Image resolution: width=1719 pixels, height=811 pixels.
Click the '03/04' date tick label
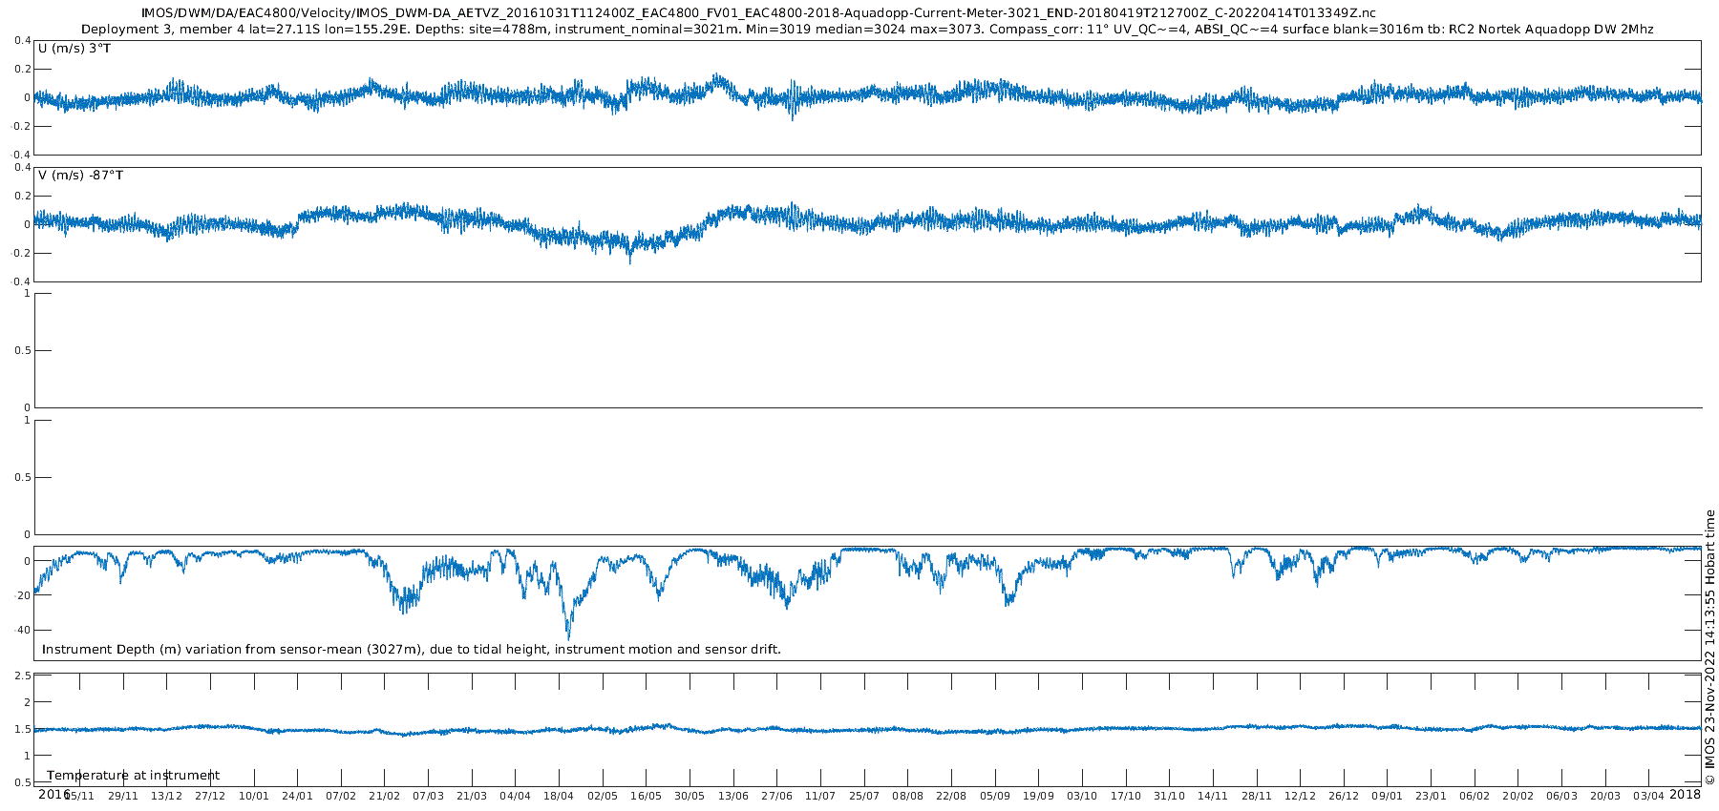(1649, 796)
